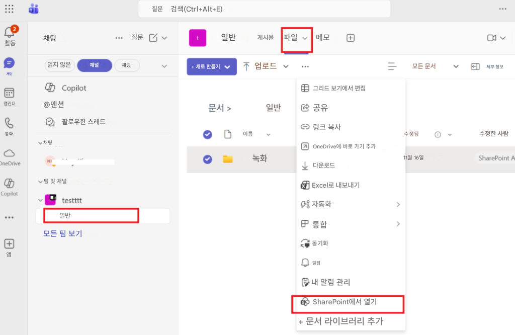This screenshot has height=335, width=515.
Task: Open the 일반 channel in sidebar
Action: click(x=103, y=215)
